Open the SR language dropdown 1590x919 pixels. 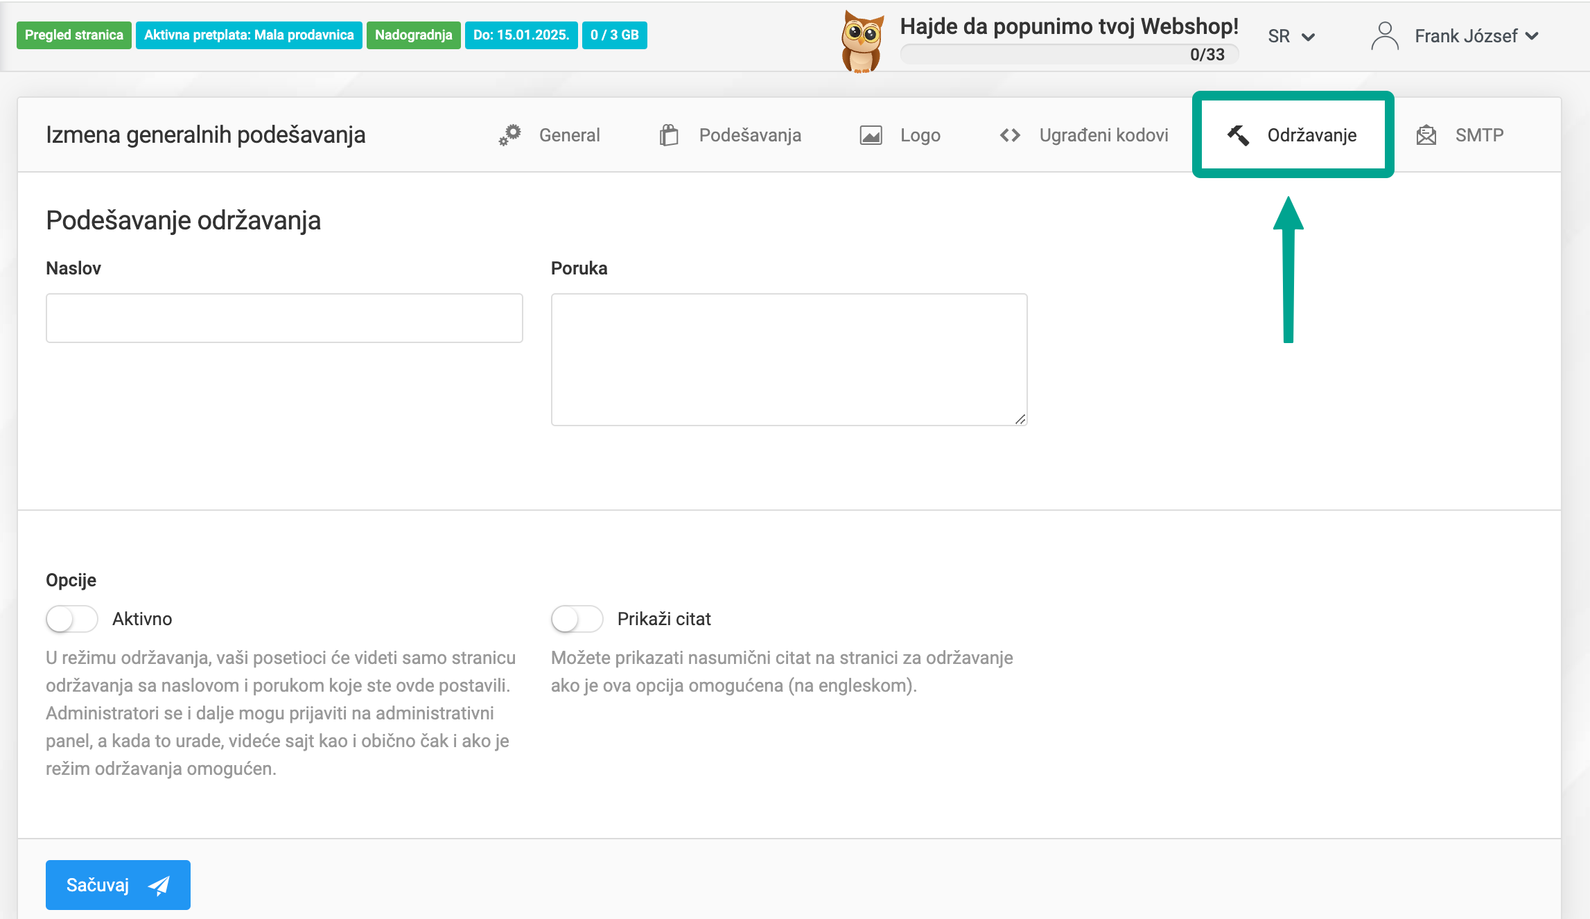[1291, 36]
